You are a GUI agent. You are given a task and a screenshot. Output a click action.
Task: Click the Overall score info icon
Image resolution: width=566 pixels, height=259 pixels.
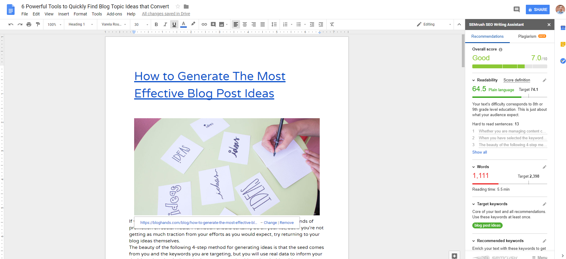[501, 50]
